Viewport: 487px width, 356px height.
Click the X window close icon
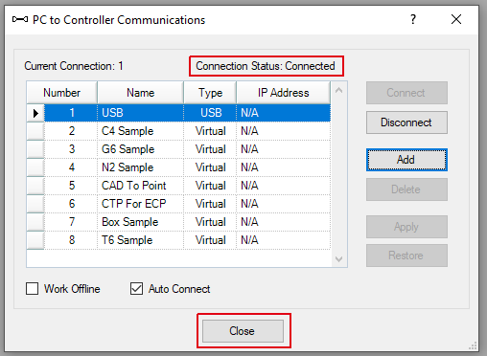[x=456, y=19]
